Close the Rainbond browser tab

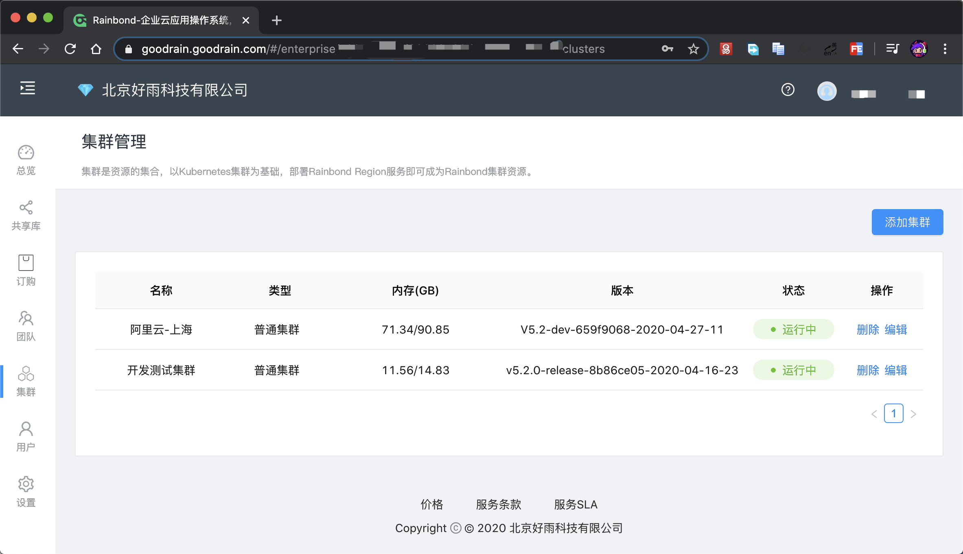[x=246, y=20]
